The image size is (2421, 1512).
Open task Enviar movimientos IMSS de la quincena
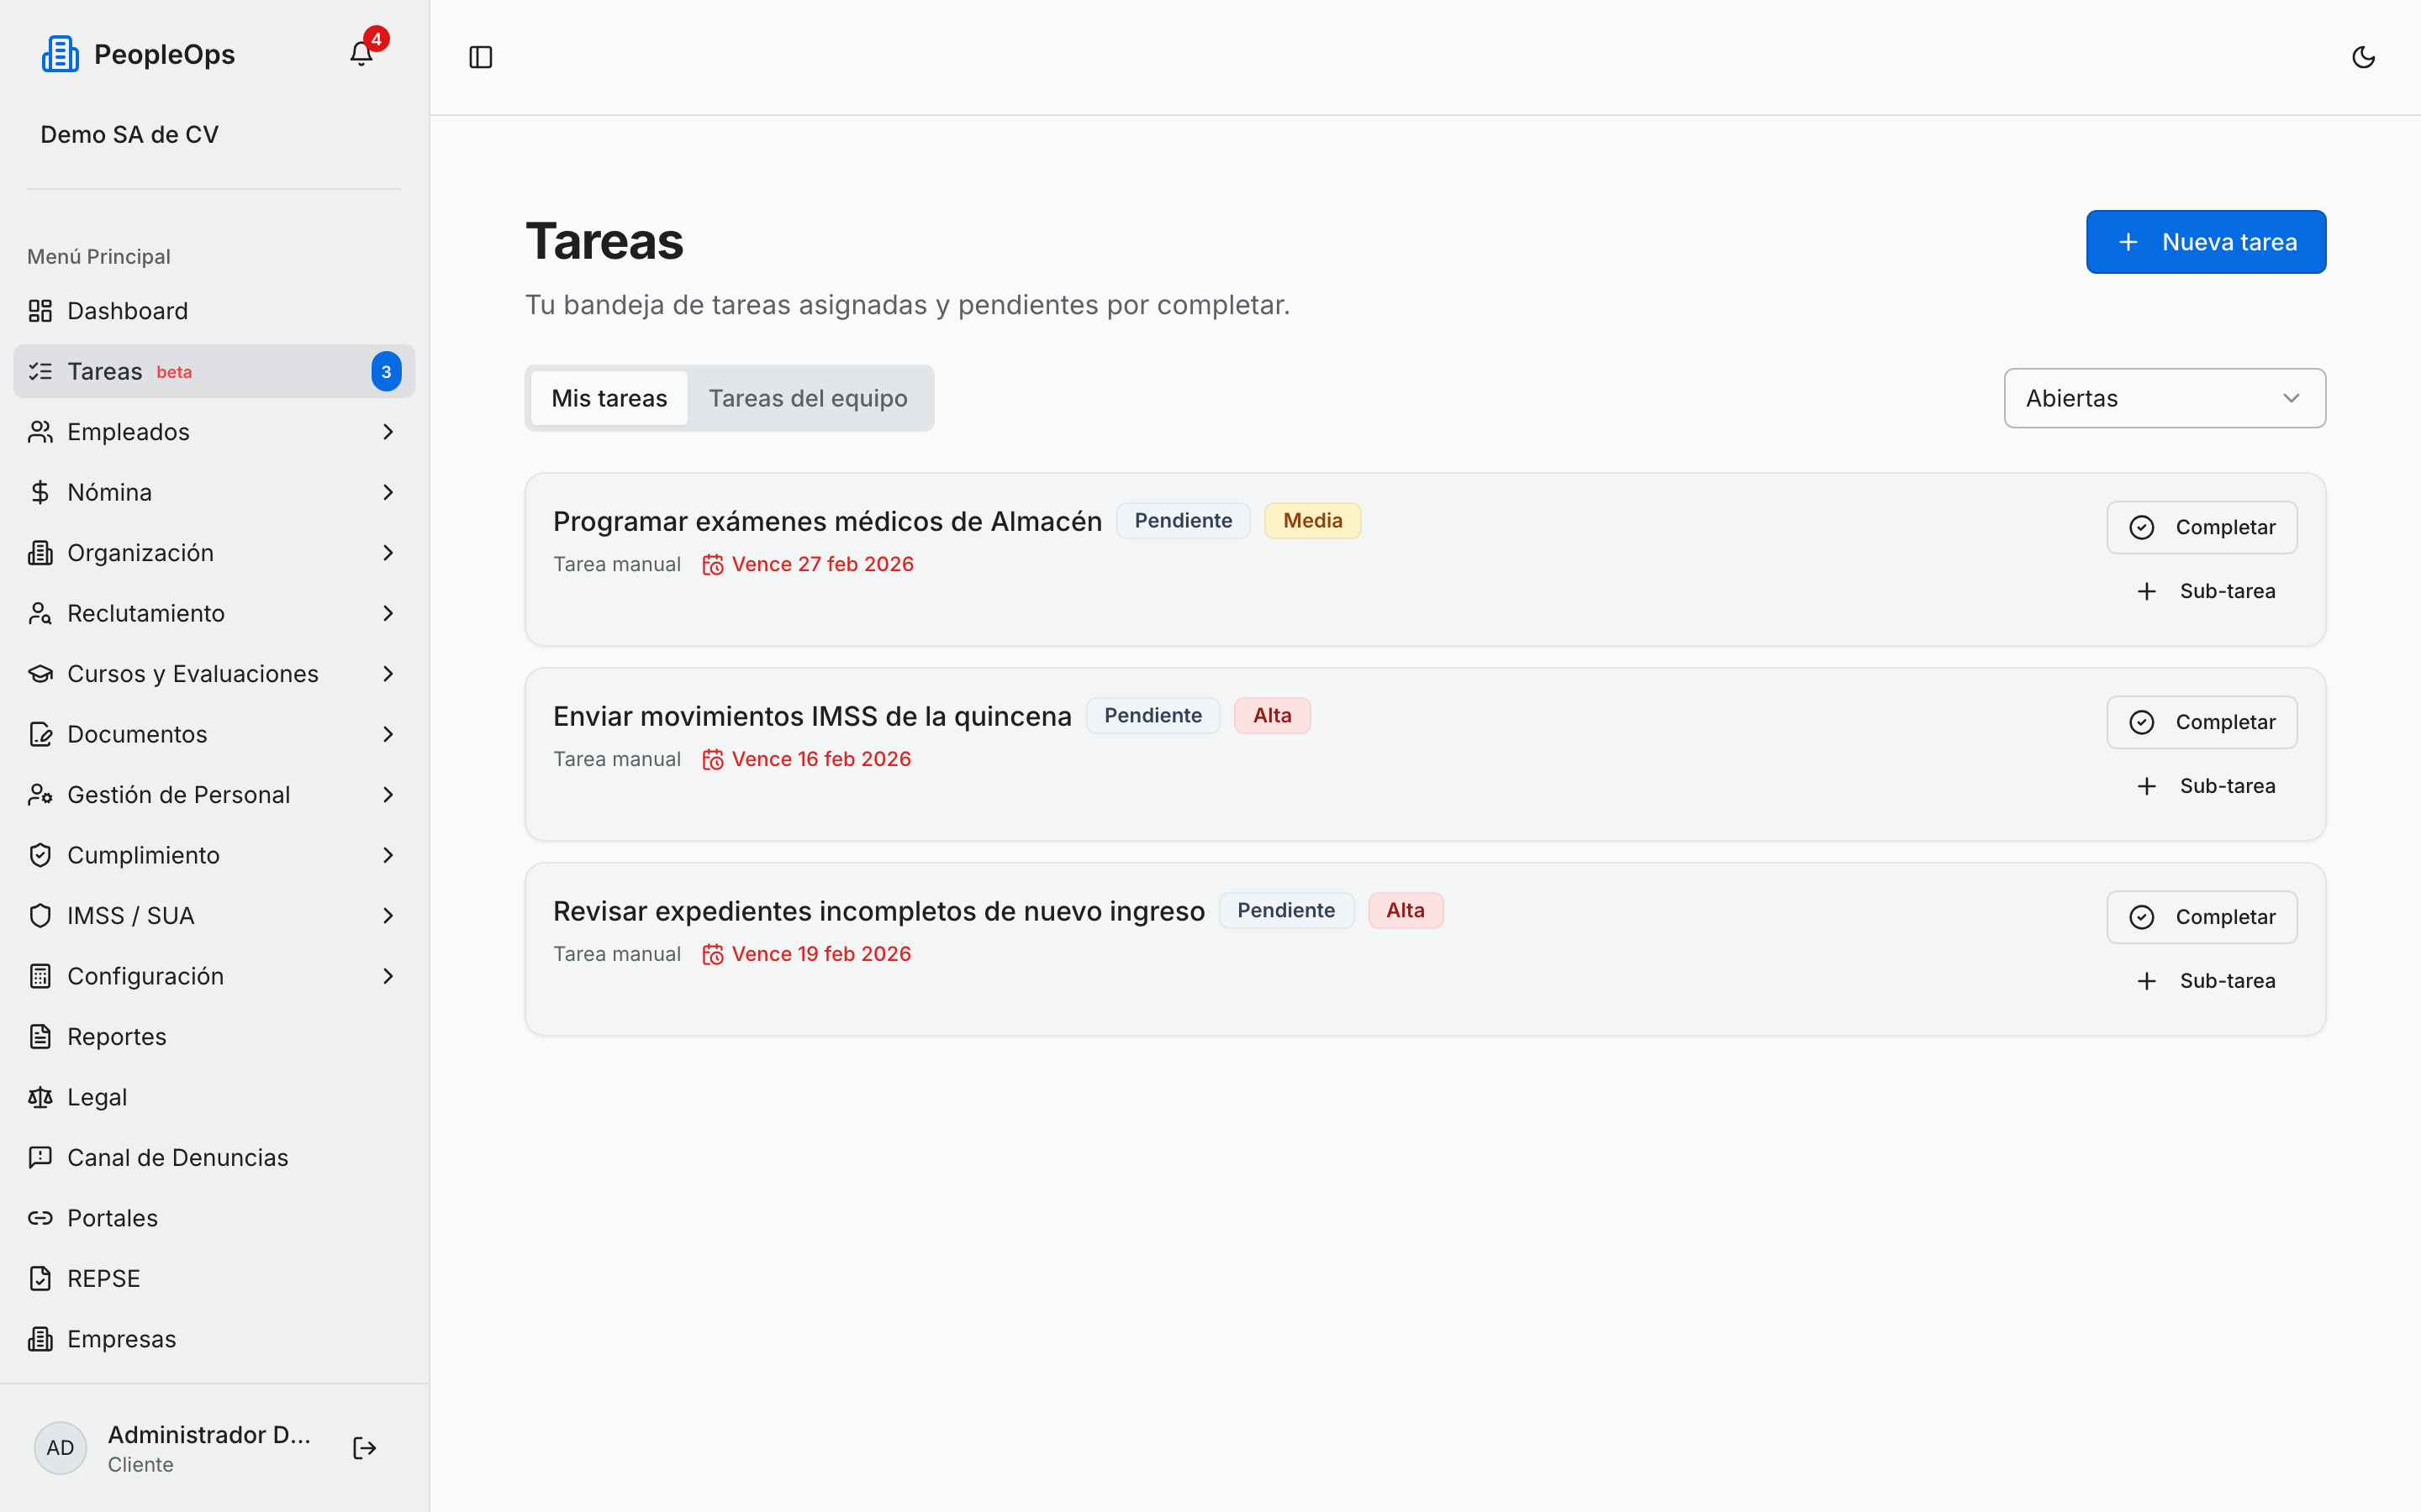pos(812,716)
